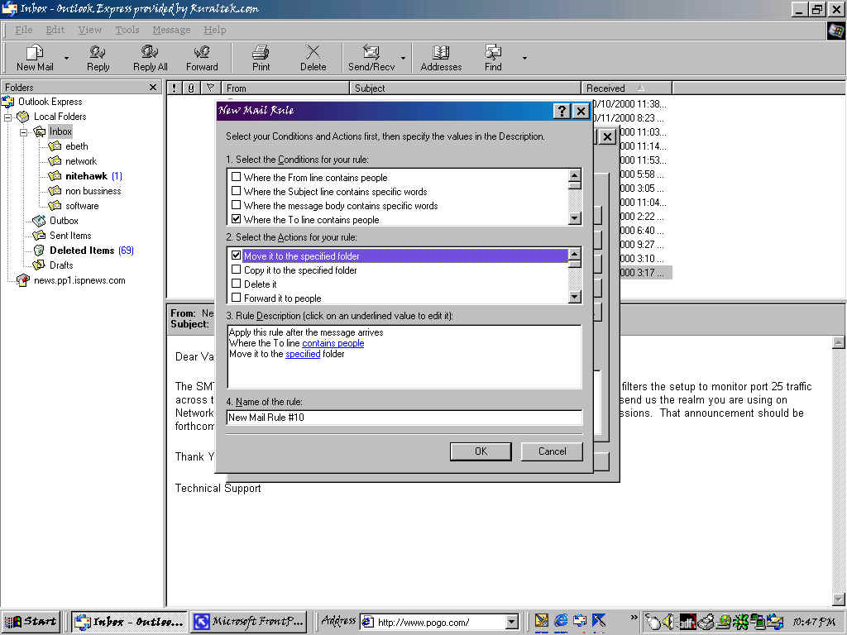Click the Reply All toolbar icon
The image size is (847, 635).
coord(151,58)
